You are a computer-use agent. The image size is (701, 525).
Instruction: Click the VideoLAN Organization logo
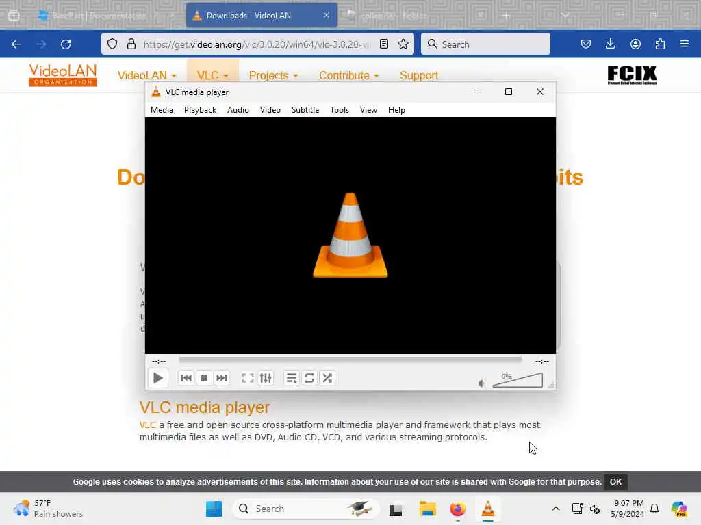[x=63, y=75]
